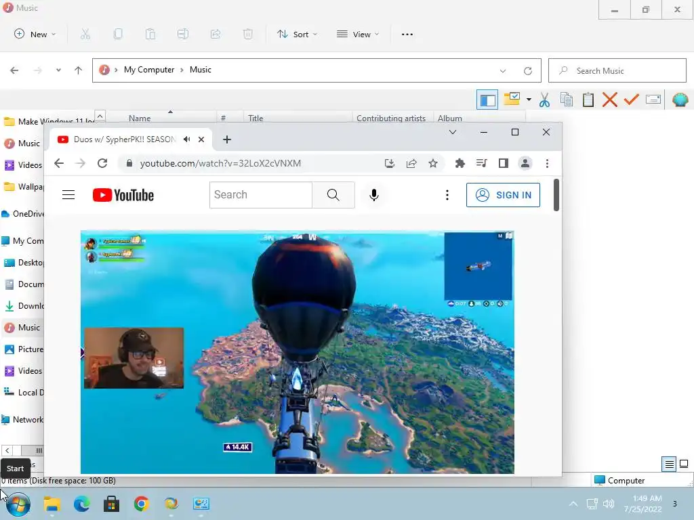Click the YouTube search field
This screenshot has width=694, height=520.
[x=261, y=194]
